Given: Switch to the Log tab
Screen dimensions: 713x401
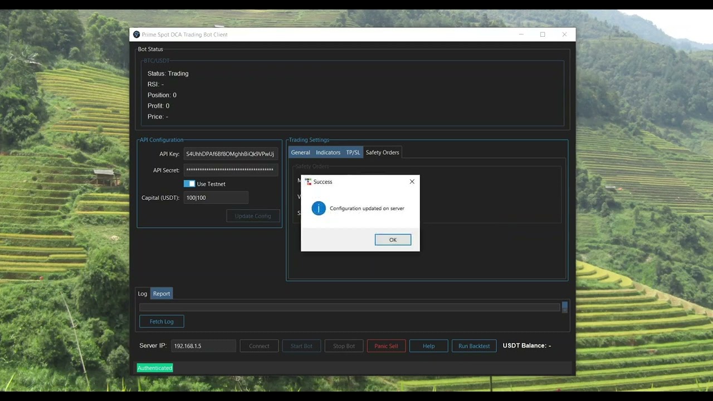Looking at the screenshot, I should click(143, 294).
